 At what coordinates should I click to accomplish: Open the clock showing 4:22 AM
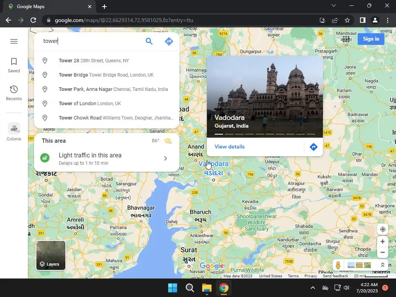coord(367,288)
